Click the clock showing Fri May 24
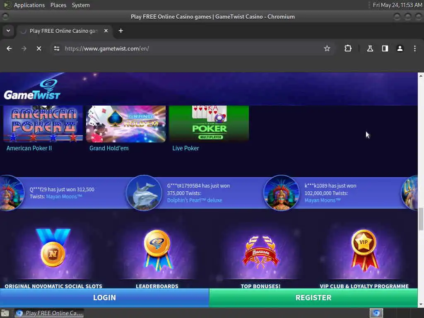The image size is (424, 318). (x=397, y=5)
